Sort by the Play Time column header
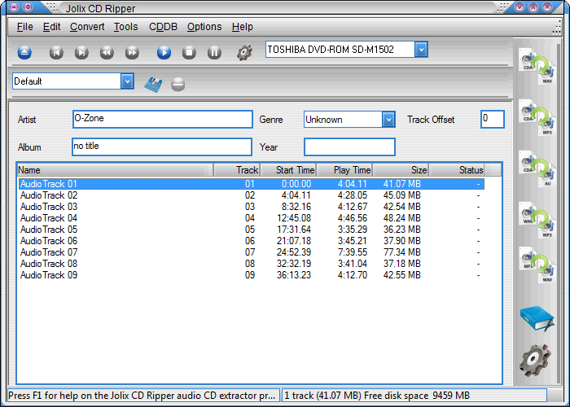 coord(344,170)
